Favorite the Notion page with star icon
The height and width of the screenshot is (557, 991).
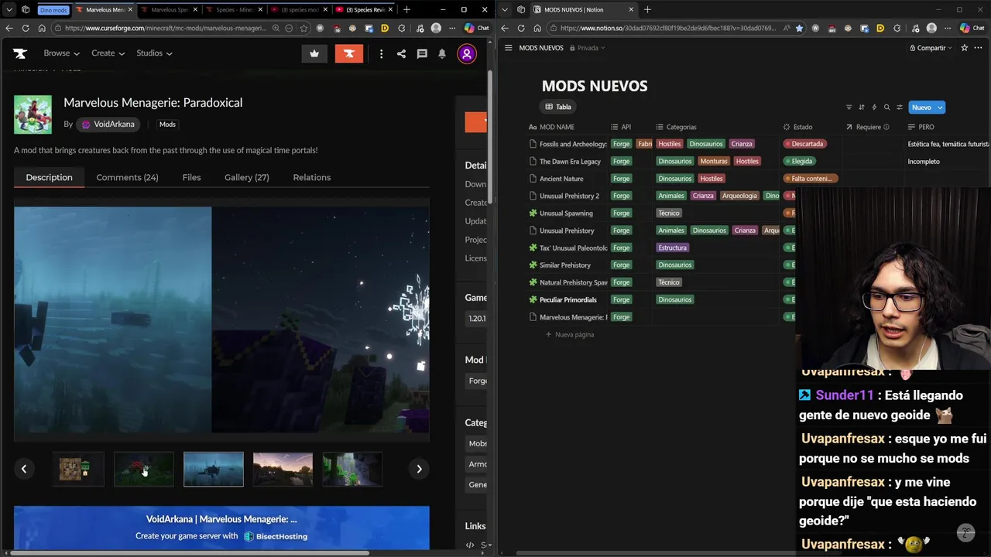[964, 48]
